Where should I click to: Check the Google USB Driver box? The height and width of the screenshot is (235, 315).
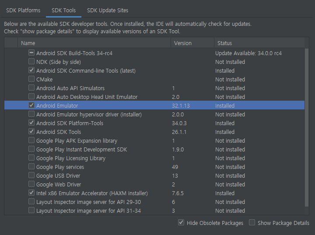pos(31,175)
